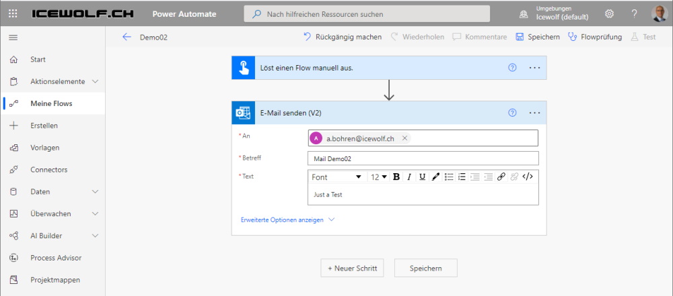Insert a numbered list
673x296 pixels.
point(462,177)
